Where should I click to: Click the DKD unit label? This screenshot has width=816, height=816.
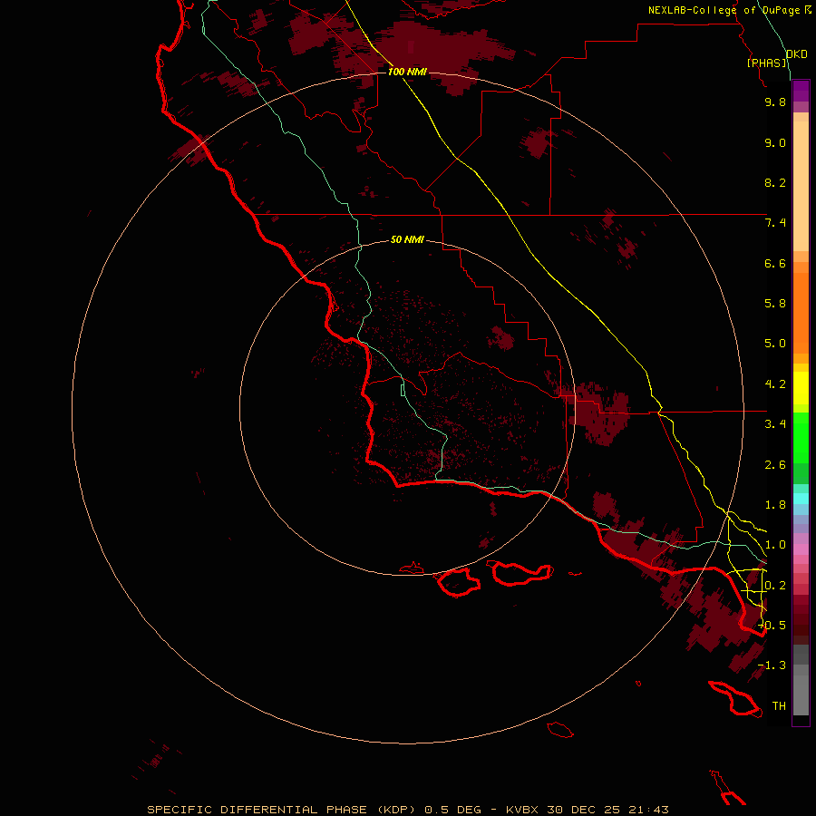tap(797, 54)
